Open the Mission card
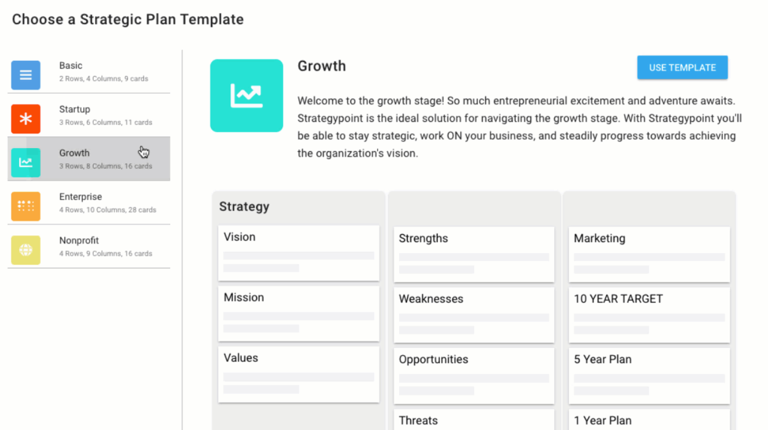 pos(298,313)
